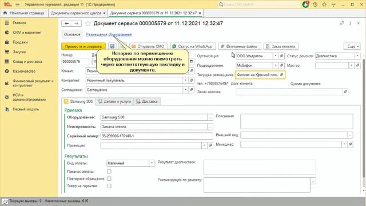
Task: Open Менеджер field link icon
Action: [350, 144]
